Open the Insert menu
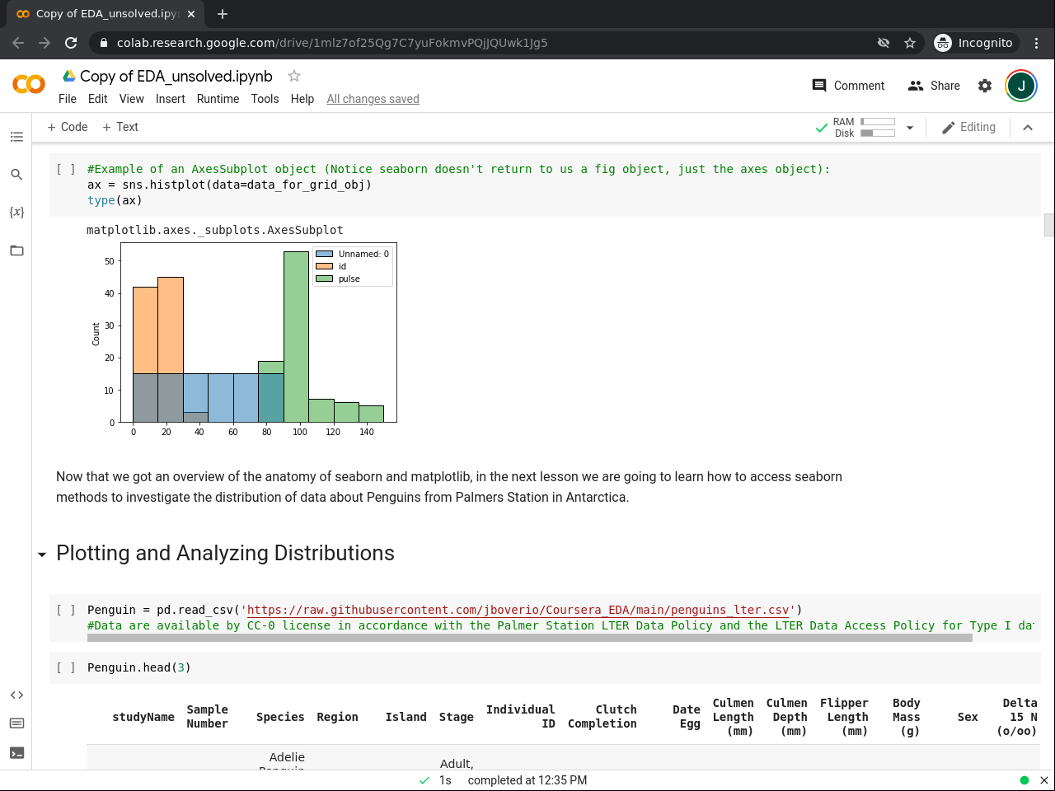Viewport: 1055px width, 791px height. [170, 99]
